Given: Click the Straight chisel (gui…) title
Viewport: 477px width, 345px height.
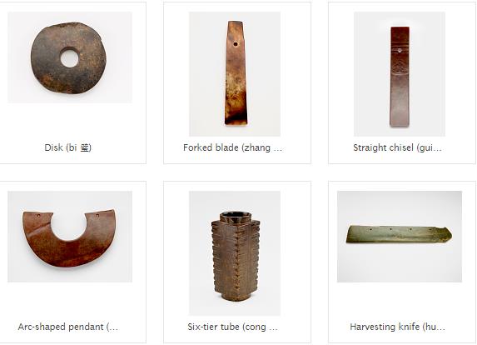Looking at the screenshot, I should [397, 147].
